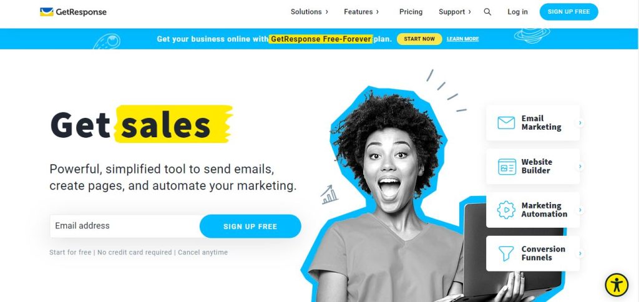639x302 pixels.
Task: Expand the Features menu
Action: tap(361, 12)
